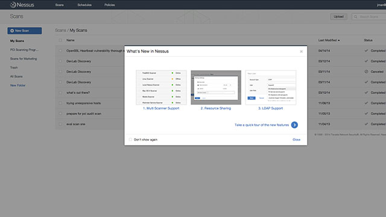Click the Upload button
This screenshot has height=217, width=386.
338,16
